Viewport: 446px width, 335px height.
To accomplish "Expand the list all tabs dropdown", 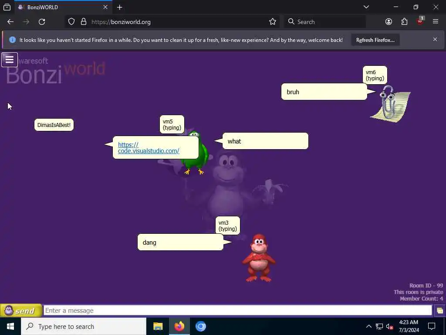I will click(x=366, y=7).
